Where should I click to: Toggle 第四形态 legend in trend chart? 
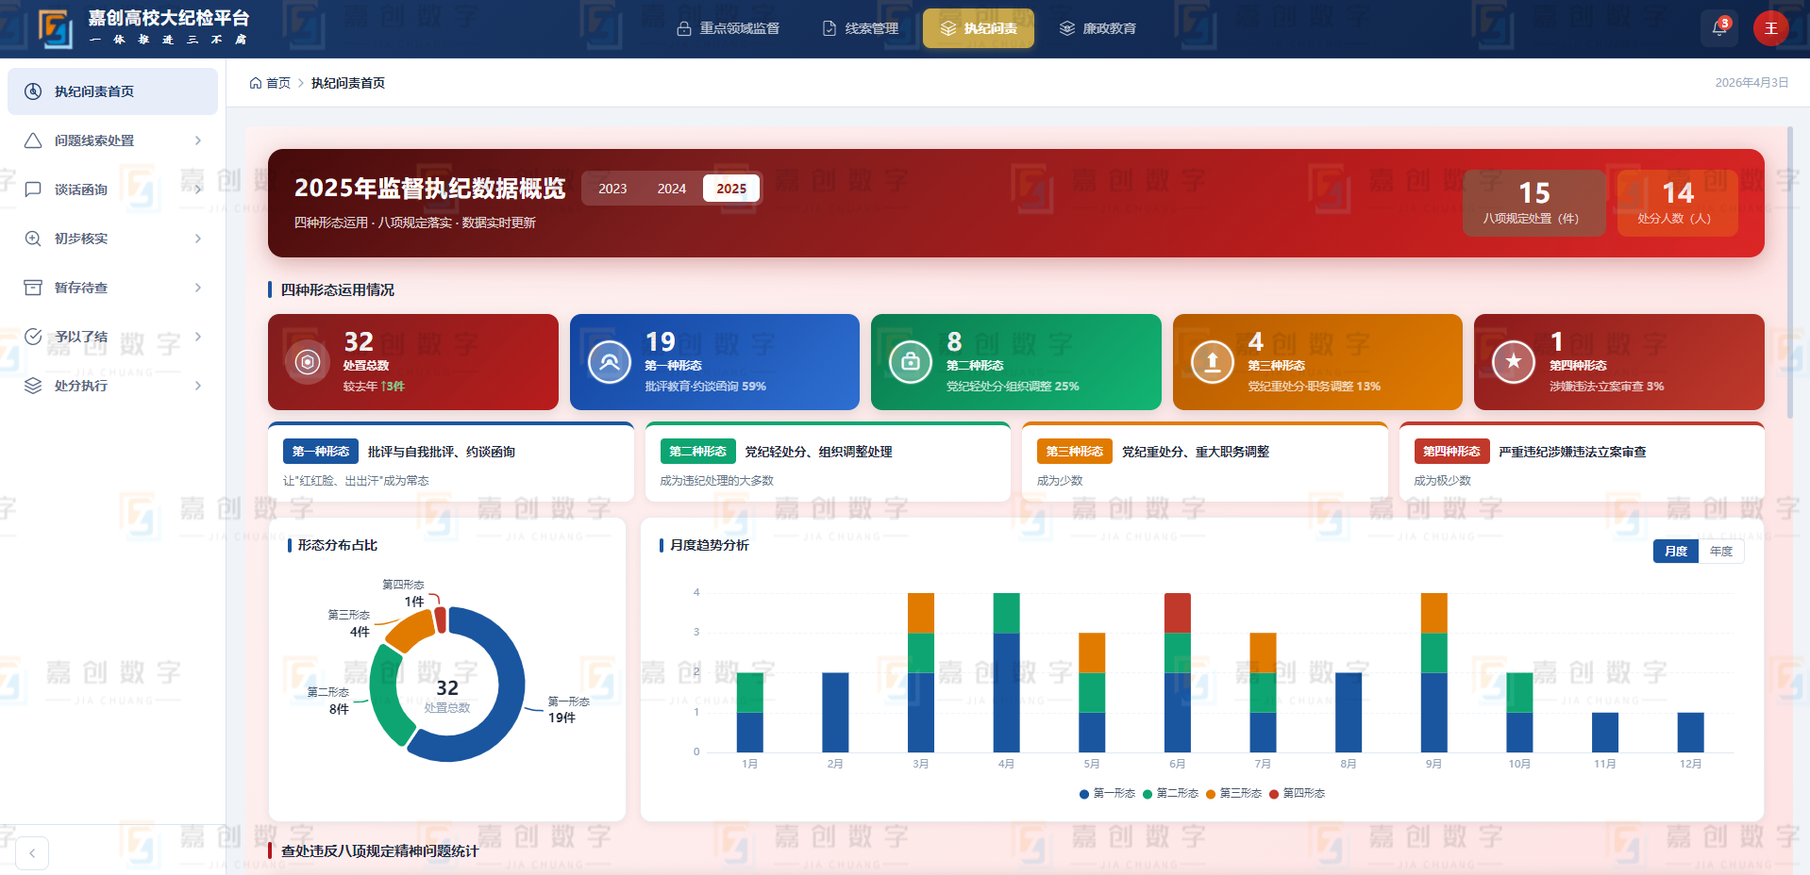(1297, 794)
